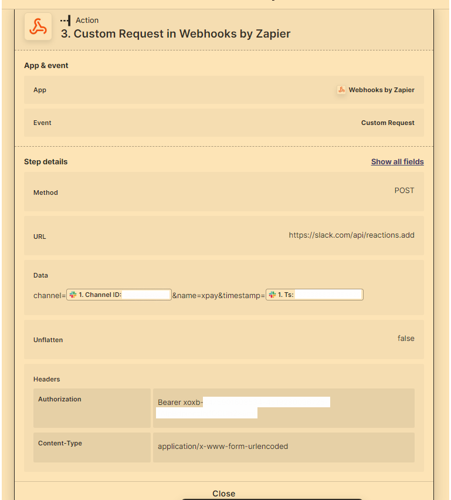Click Slack icon in Channel ID pill

(73, 295)
